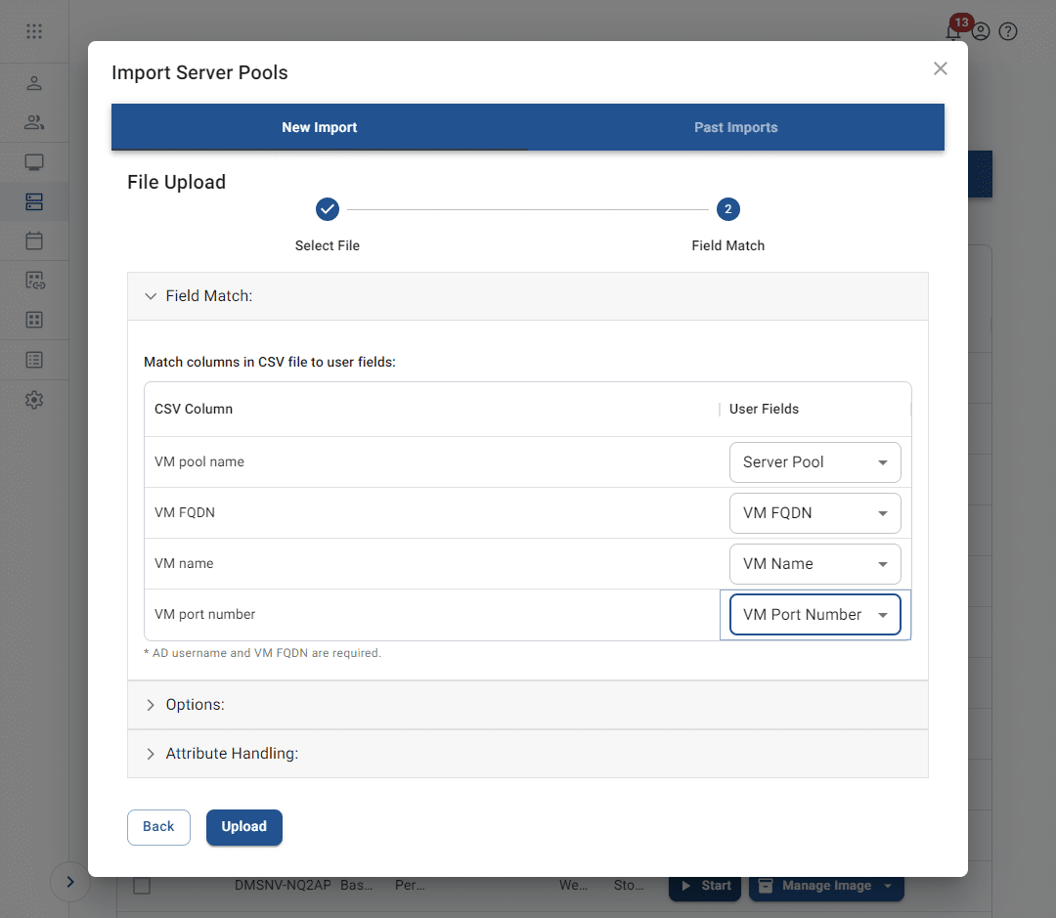Click the help question mark icon

[x=1008, y=31]
